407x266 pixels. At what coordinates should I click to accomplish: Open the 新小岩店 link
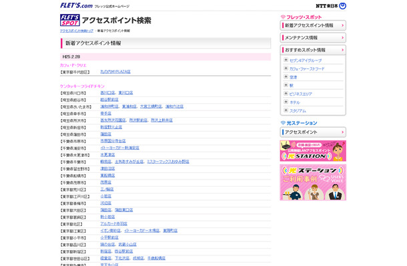coord(107,217)
